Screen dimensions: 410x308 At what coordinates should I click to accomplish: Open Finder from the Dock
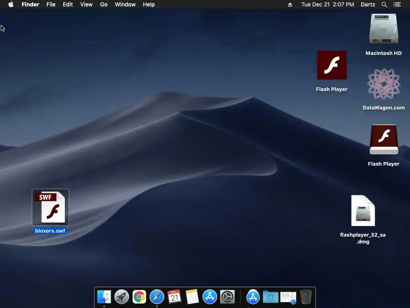pos(104,297)
